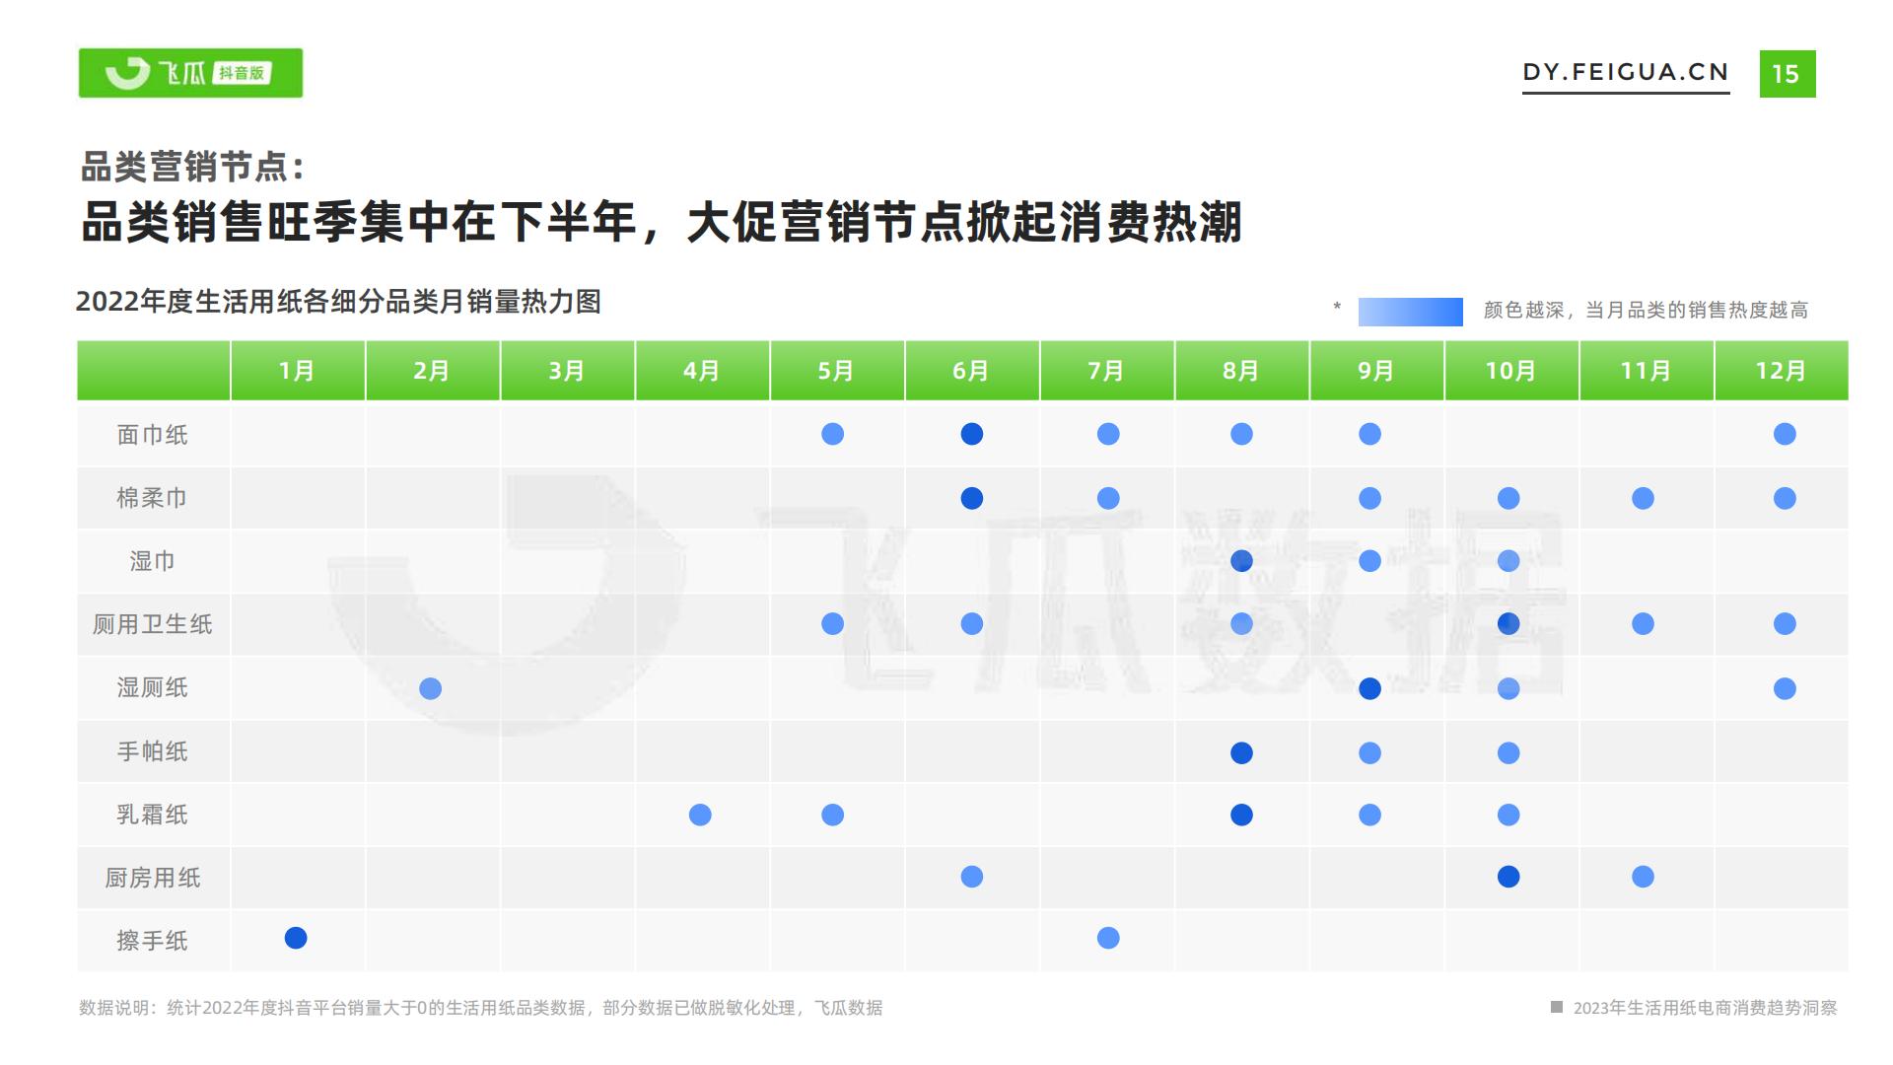Select the 2月 column header
The height and width of the screenshot is (1065, 1893).
[433, 371]
